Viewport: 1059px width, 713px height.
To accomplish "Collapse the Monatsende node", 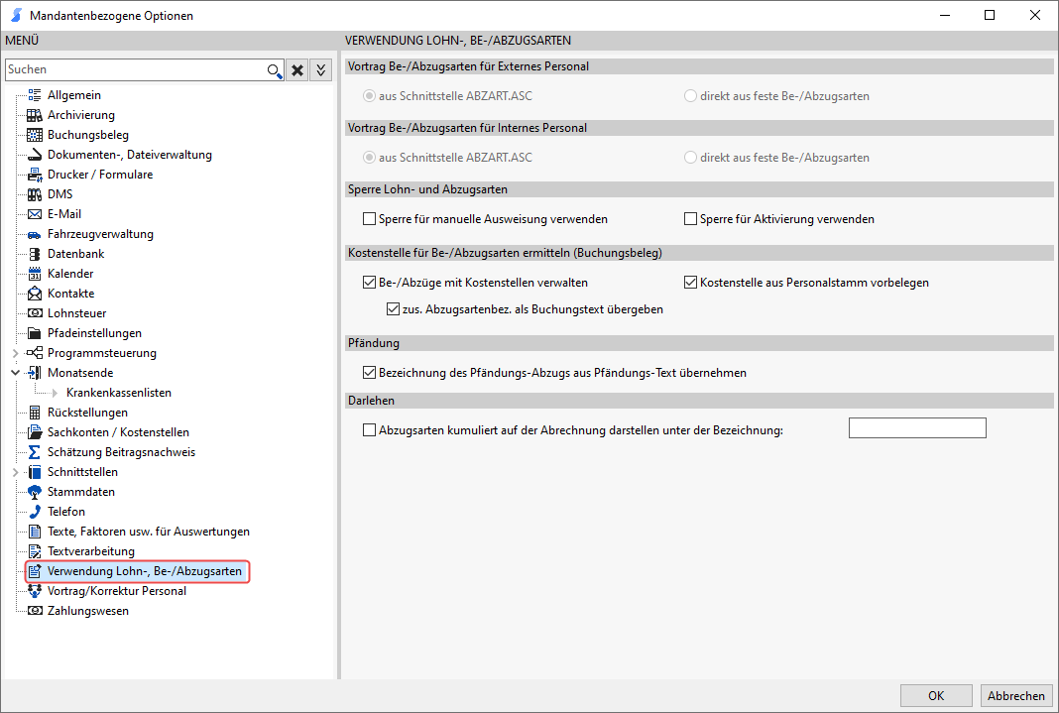I will pos(15,373).
